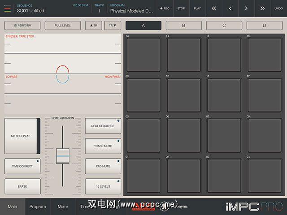Tap drum pad 13
Screen dimensions: 287x215
pos(143,55)
